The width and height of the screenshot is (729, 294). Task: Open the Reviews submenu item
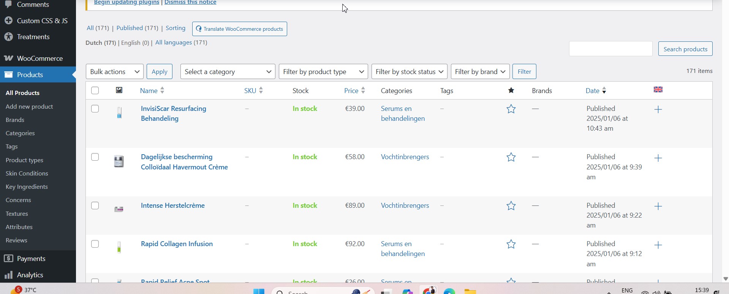16,240
